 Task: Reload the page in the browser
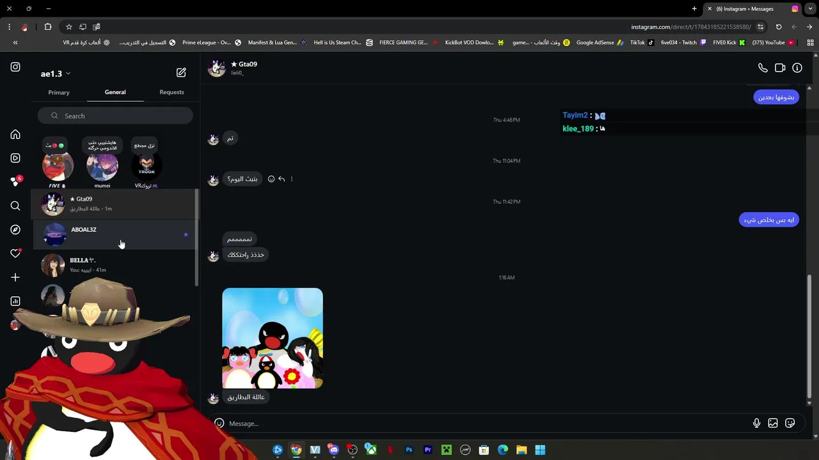point(779,27)
